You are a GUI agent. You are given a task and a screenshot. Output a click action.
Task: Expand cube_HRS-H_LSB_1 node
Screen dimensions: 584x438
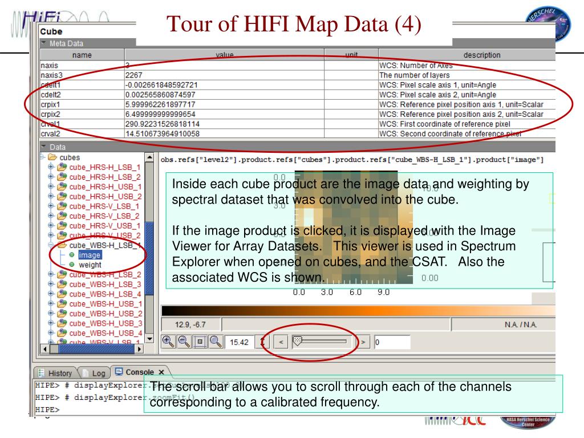(x=51, y=167)
